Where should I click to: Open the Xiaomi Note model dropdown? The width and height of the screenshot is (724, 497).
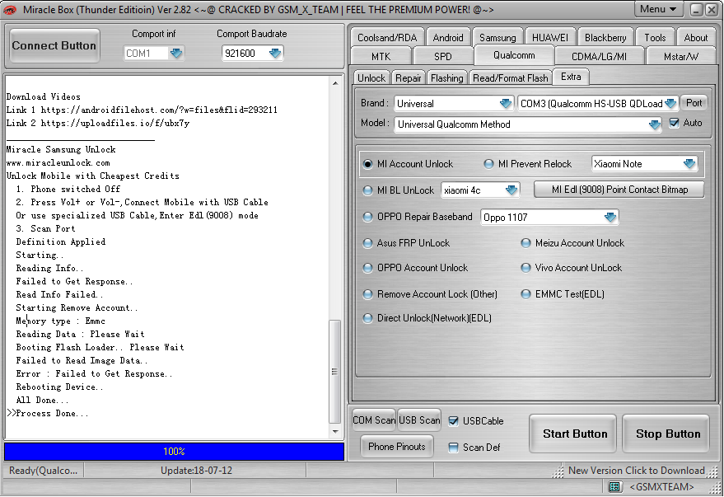pos(689,164)
